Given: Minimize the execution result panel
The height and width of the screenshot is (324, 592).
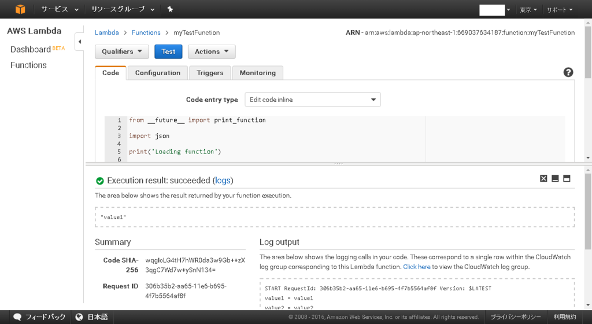Looking at the screenshot, I should coord(555,178).
